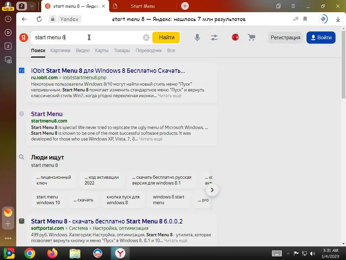
Task: Select the скачать suggestion chip
Action: tap(83, 200)
